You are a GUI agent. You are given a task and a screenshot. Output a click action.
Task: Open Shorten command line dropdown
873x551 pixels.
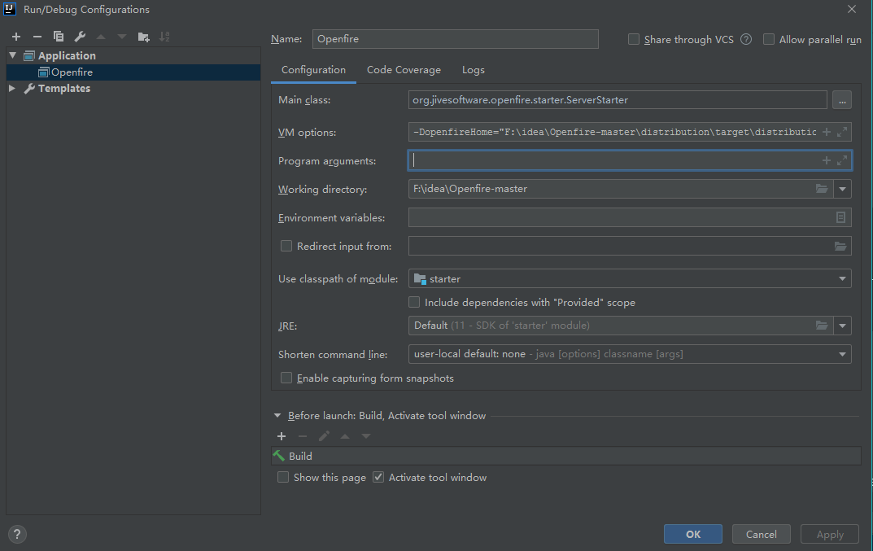click(x=842, y=354)
